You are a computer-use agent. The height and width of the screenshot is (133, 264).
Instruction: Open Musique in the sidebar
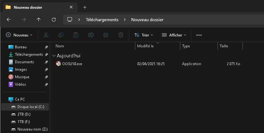(22, 77)
